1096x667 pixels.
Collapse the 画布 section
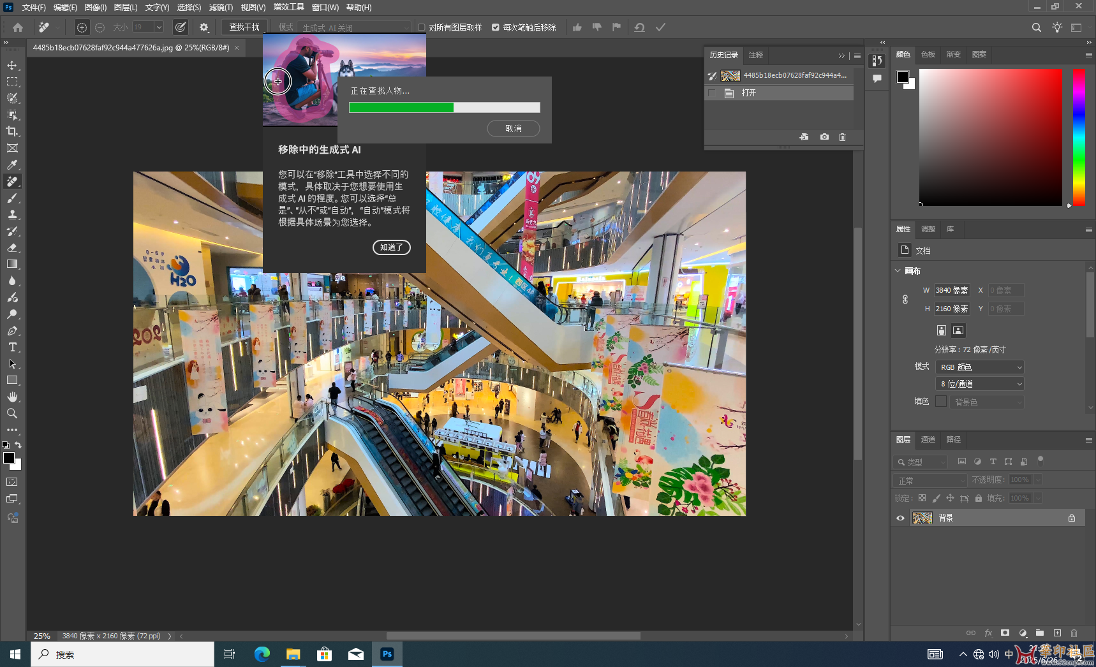tap(898, 271)
